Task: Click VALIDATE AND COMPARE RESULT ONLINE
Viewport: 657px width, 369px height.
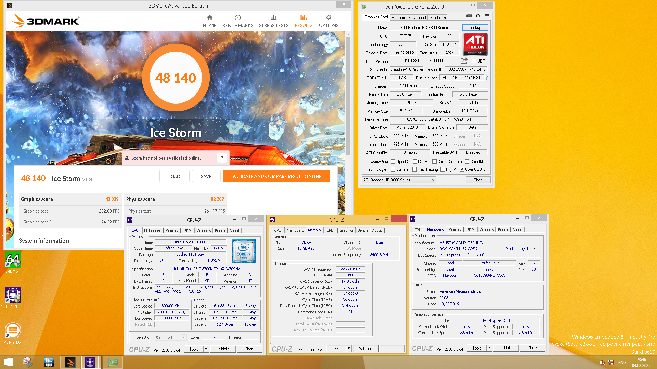Action: click(x=276, y=176)
